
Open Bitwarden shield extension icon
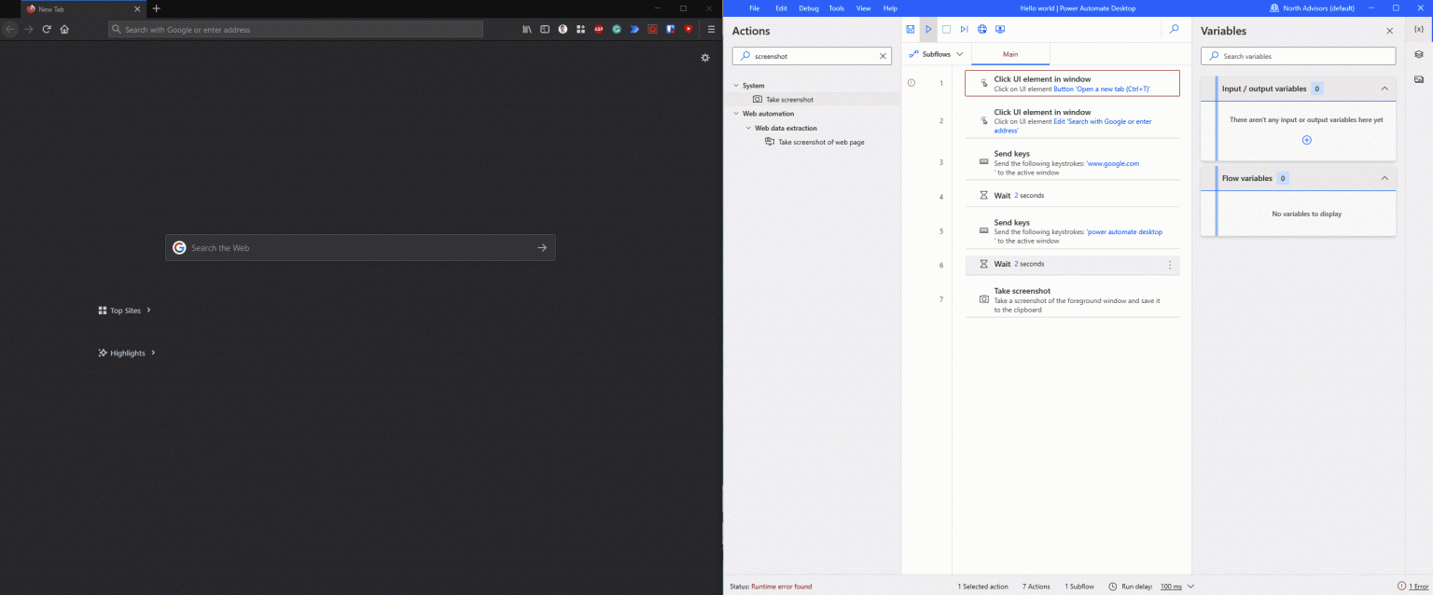point(671,29)
